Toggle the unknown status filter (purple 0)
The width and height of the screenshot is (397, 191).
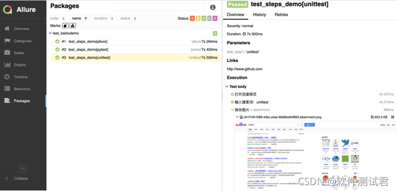[x=215, y=18]
